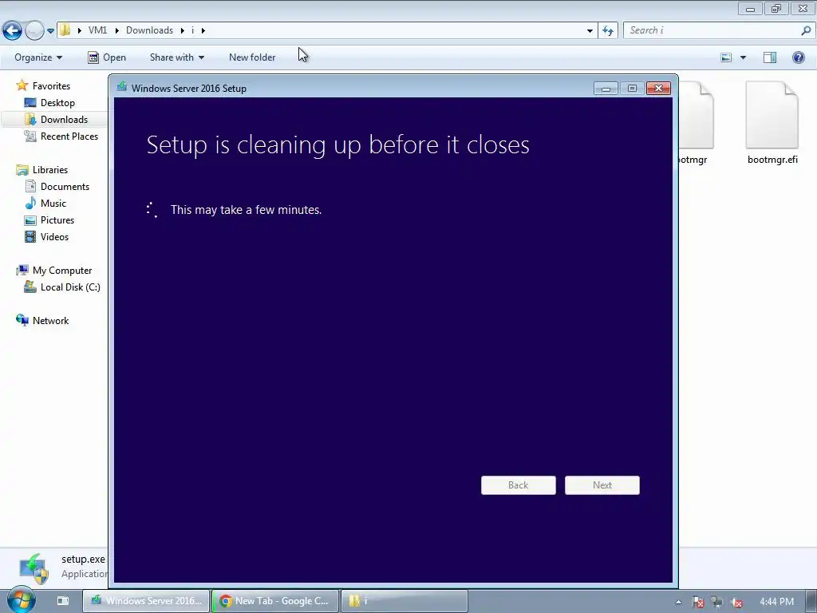
Task: Open the view options dropdown arrow
Action: click(743, 57)
